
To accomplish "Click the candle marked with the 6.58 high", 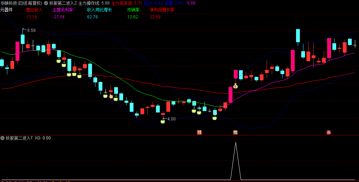I will (x=23, y=39).
